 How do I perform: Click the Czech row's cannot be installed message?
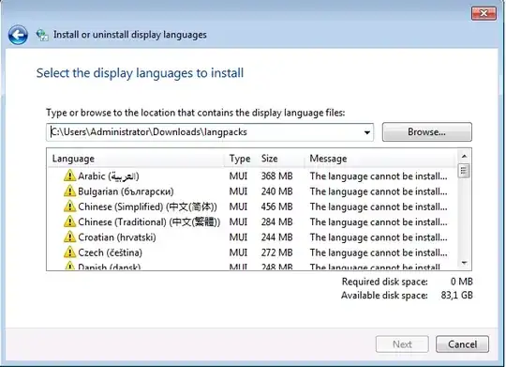379,252
